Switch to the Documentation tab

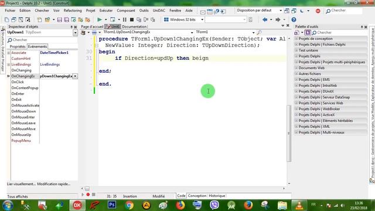[x=134, y=27]
